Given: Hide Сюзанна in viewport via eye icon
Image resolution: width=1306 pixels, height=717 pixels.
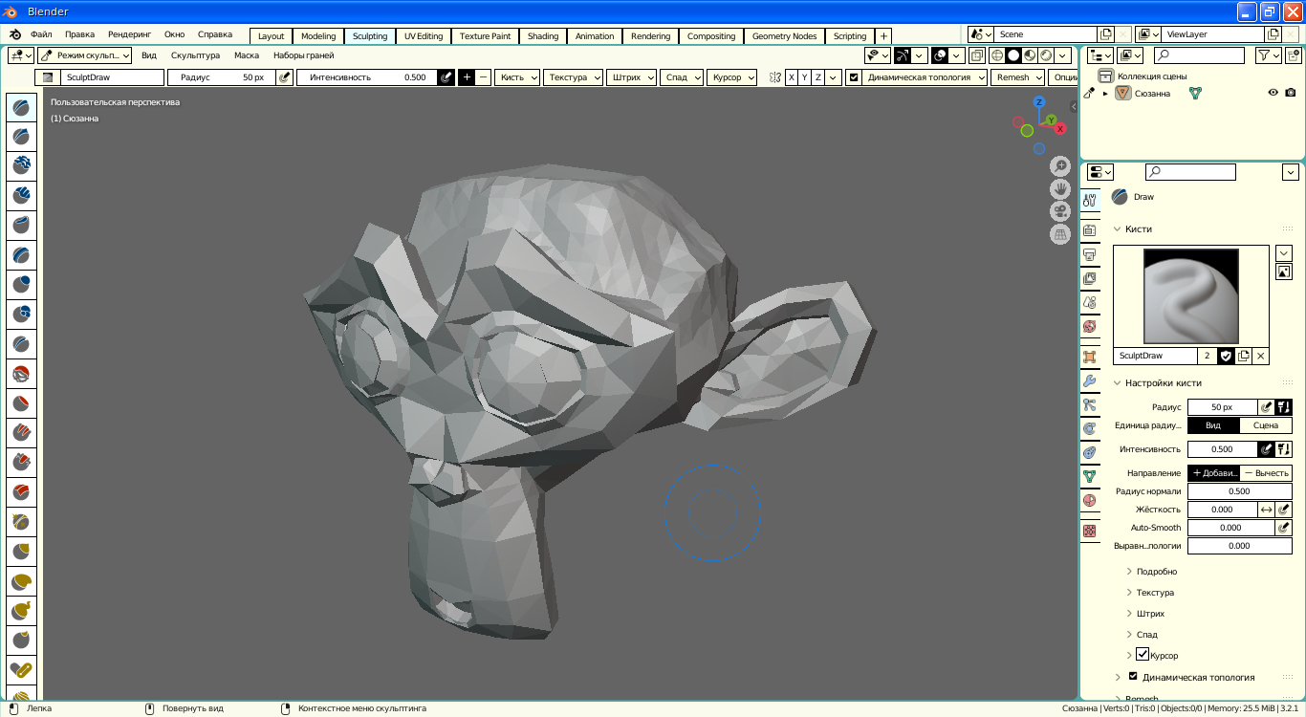Looking at the screenshot, I should point(1273,93).
